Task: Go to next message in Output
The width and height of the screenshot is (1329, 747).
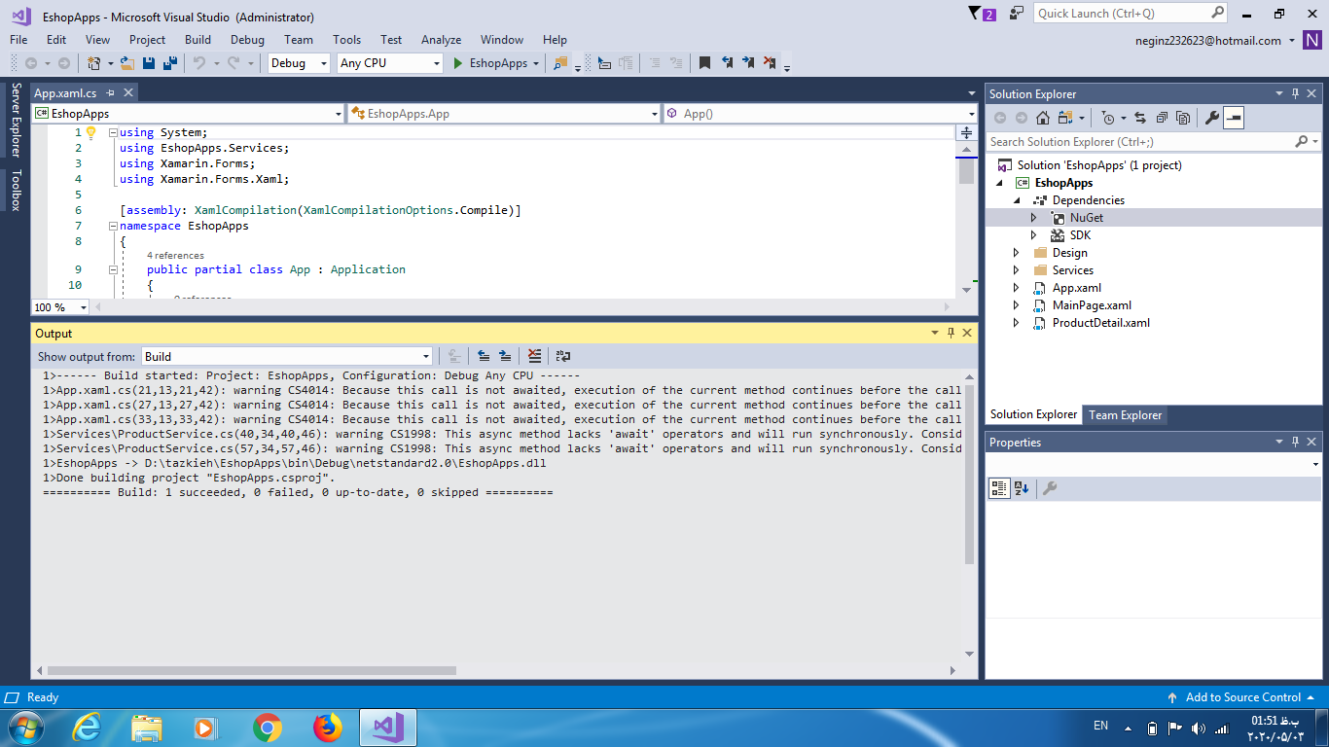Action: [505, 356]
